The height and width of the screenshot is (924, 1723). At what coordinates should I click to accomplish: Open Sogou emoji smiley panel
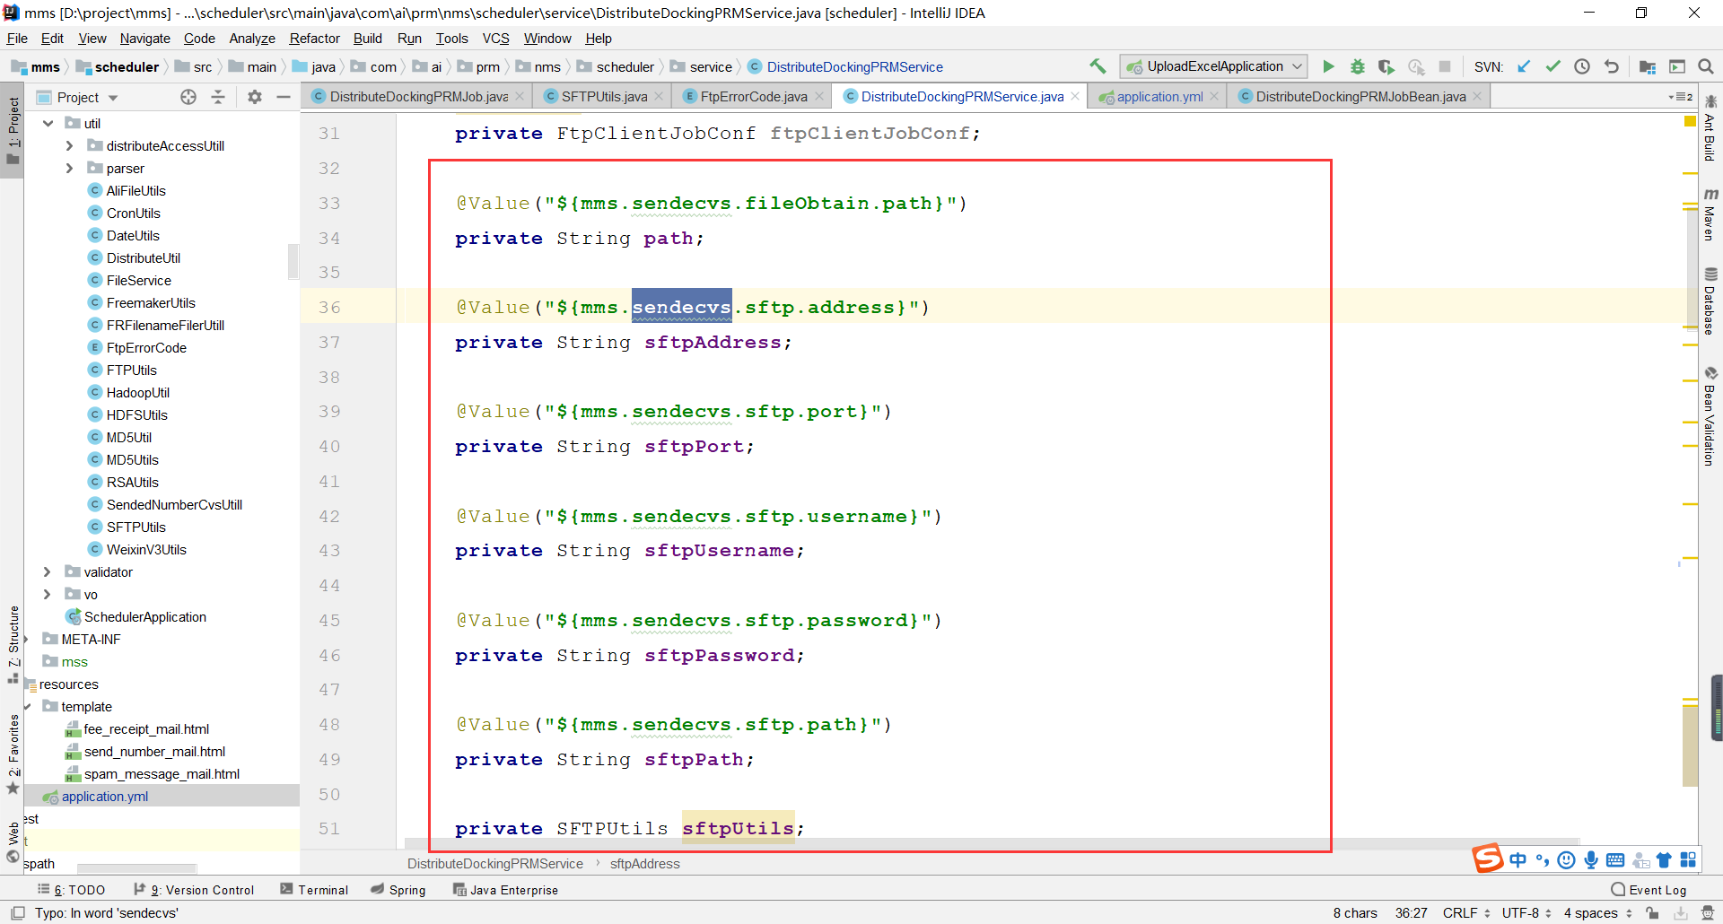[1567, 860]
